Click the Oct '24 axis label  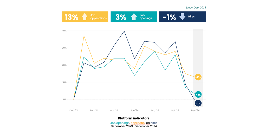coord(175,110)
